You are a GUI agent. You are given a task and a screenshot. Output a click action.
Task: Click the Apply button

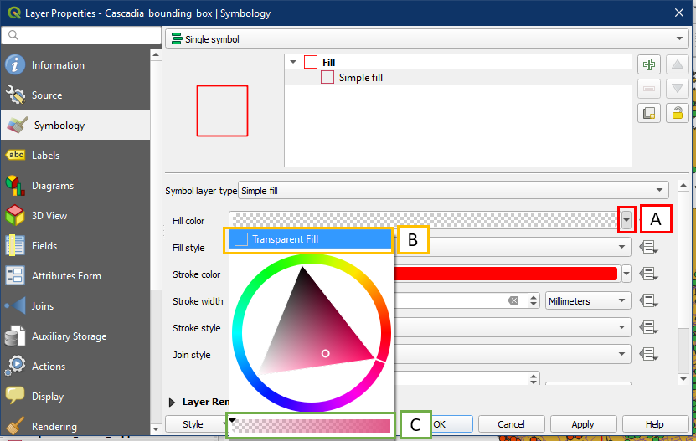pyautogui.click(x=582, y=424)
